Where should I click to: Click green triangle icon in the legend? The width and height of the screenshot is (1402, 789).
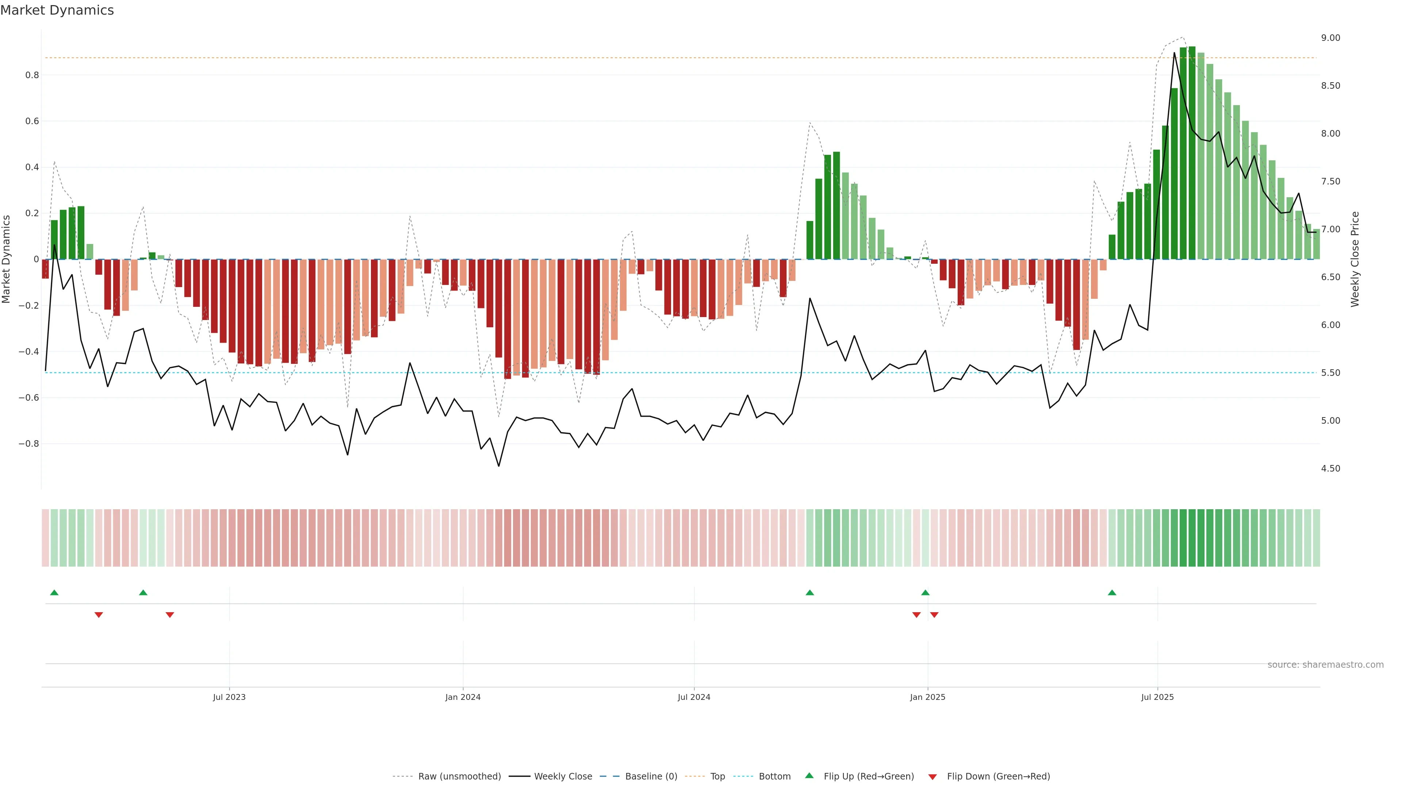(809, 775)
